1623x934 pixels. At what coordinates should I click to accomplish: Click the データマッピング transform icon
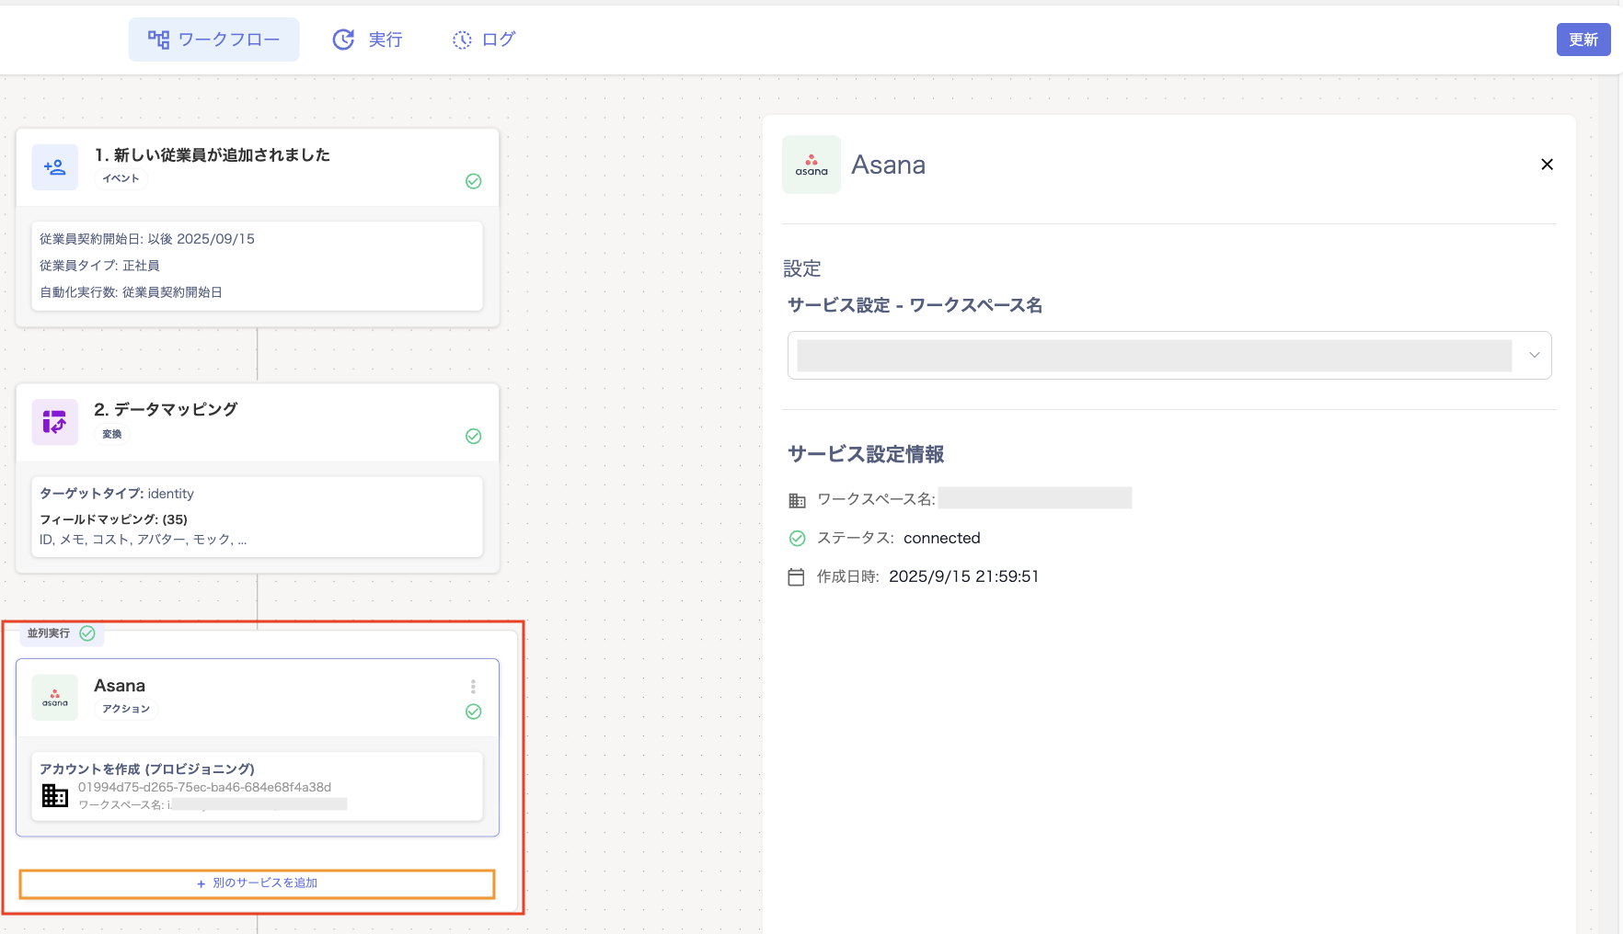coord(55,422)
